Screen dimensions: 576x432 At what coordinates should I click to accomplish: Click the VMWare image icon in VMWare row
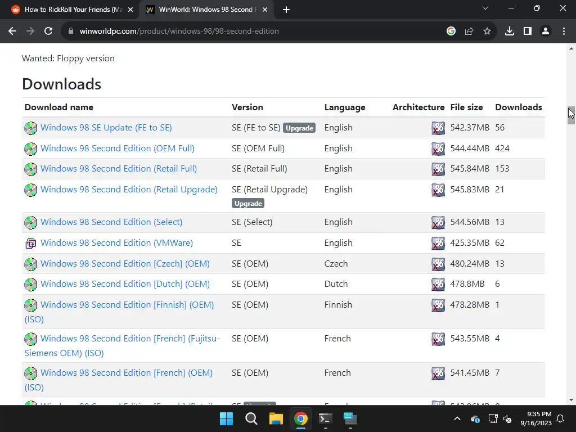point(30,243)
